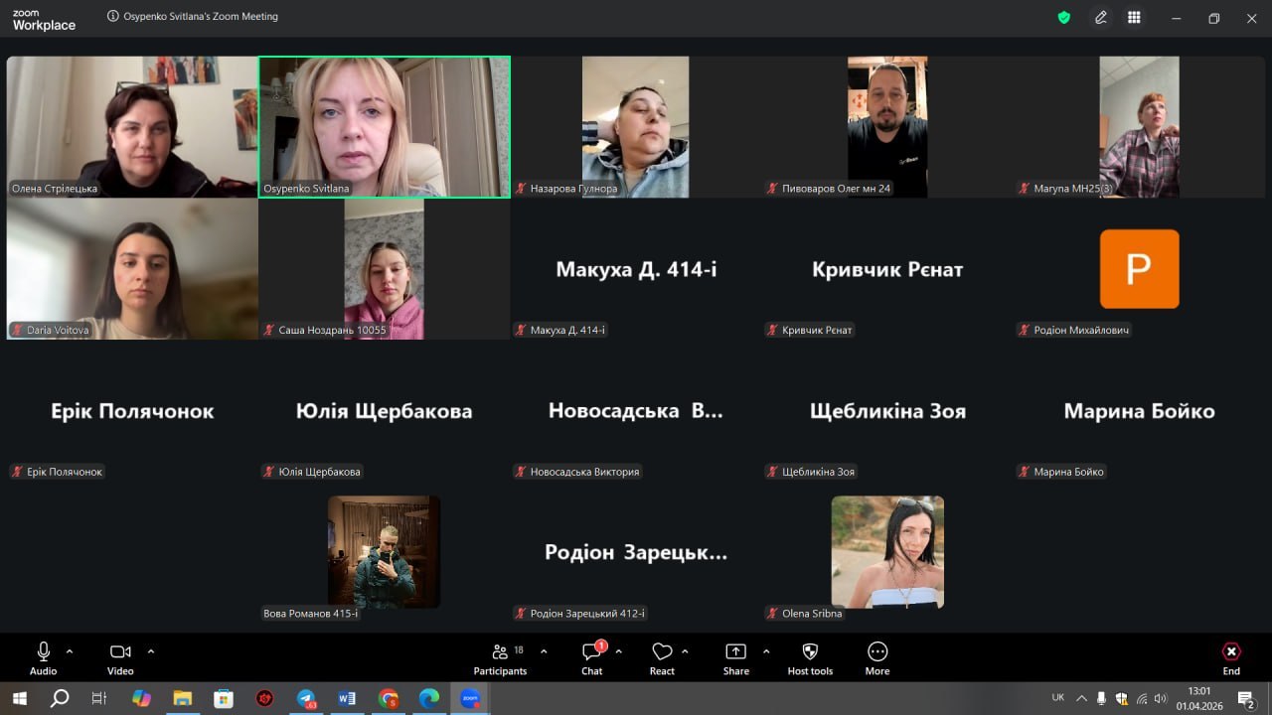Toggle the camera with Video button

[120, 657]
